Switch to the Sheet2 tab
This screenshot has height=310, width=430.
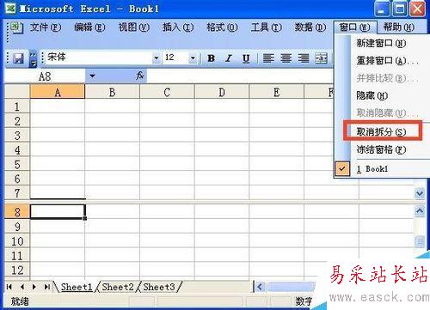pyautogui.click(x=118, y=287)
